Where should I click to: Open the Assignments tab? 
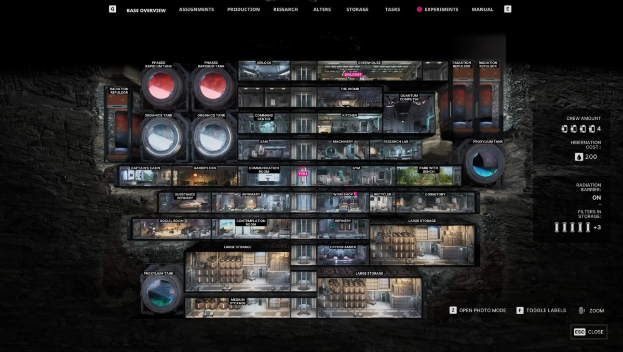(196, 9)
